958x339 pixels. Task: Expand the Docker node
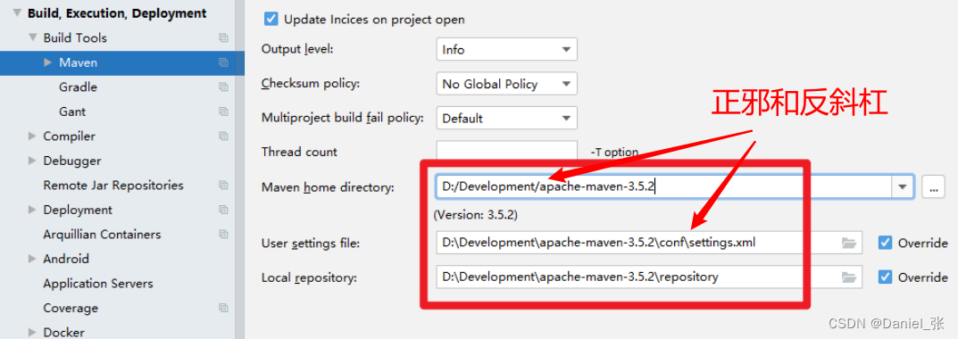pos(32,332)
